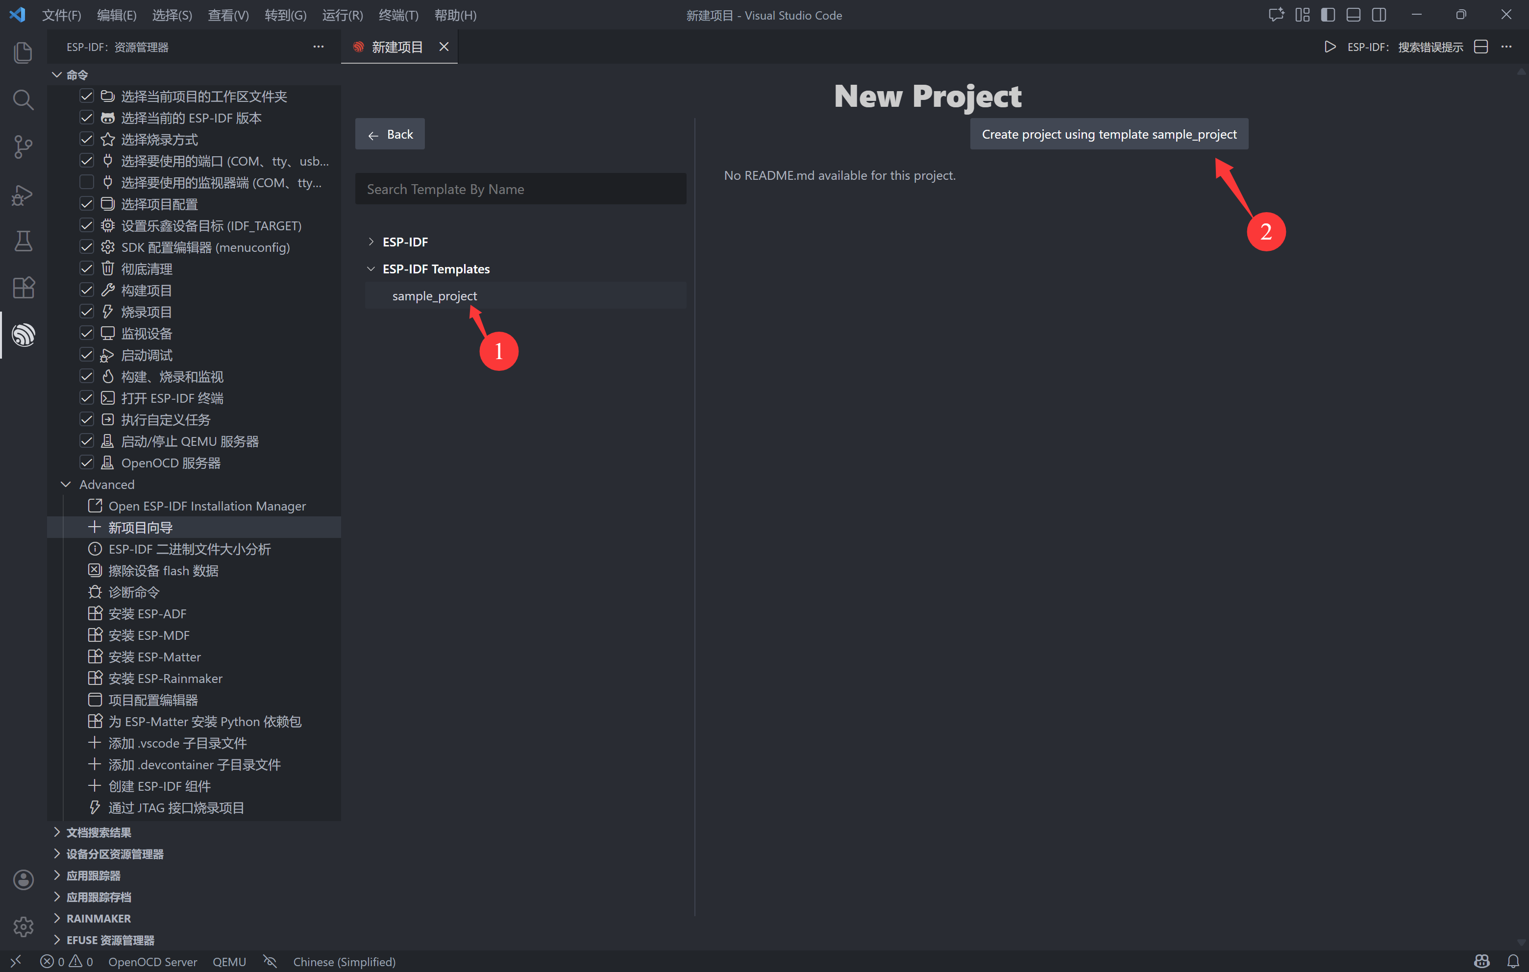Expand the EFUSE 资源管理器 section
1529x972 pixels.
coord(56,940)
